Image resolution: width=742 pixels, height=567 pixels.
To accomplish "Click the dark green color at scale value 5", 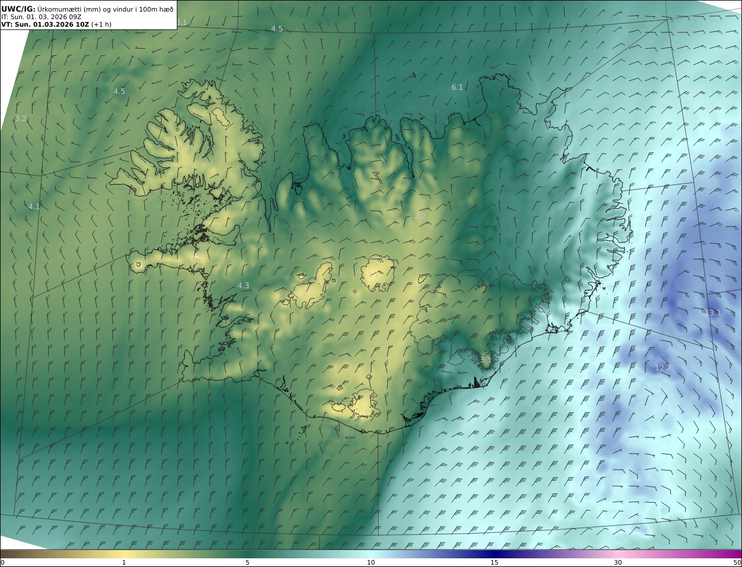I will pos(248,554).
